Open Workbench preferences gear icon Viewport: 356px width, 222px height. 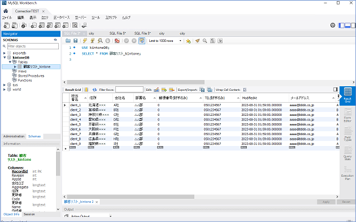[x=332, y=25]
